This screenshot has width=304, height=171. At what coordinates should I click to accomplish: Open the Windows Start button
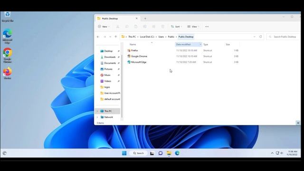(x=124, y=153)
